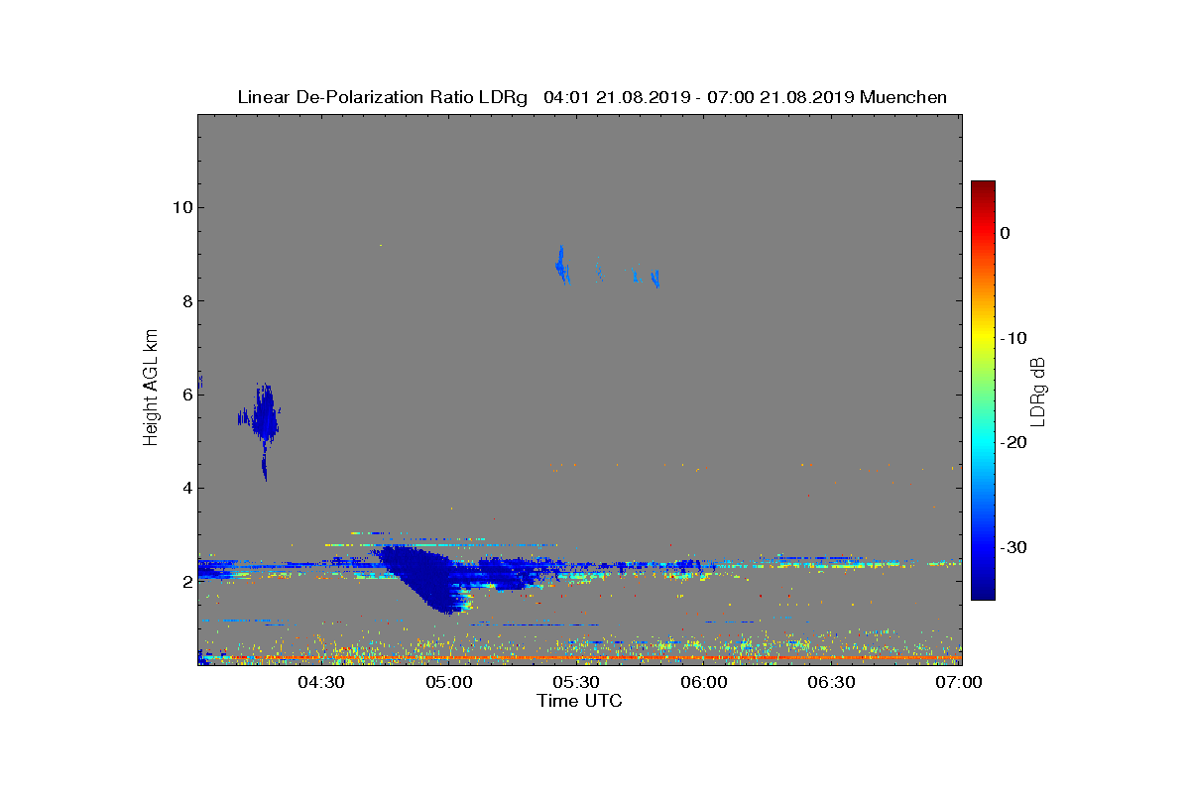Click the 07:00 time tick label
This screenshot has height=793, width=1190.
click(959, 683)
